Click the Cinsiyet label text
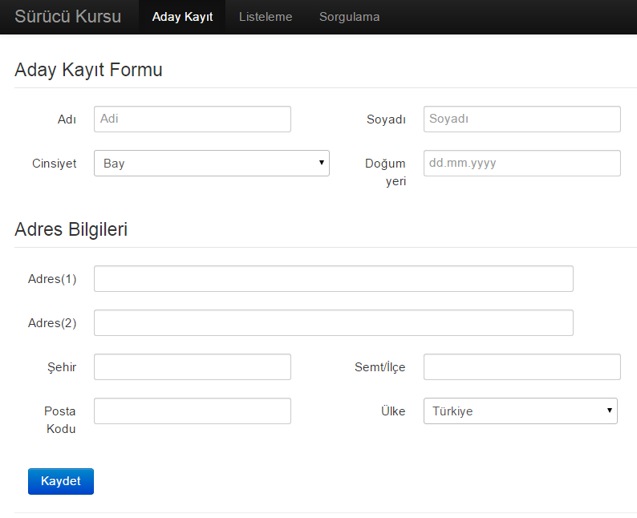This screenshot has height=518, width=637. pos(54,164)
